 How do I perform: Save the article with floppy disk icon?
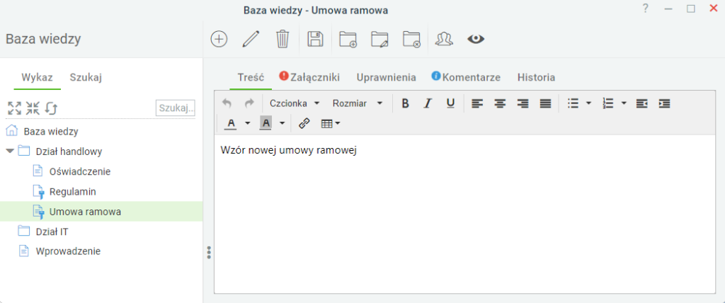[x=315, y=39]
